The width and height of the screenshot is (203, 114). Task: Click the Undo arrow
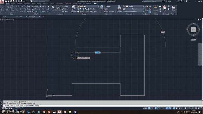pos(24,1)
